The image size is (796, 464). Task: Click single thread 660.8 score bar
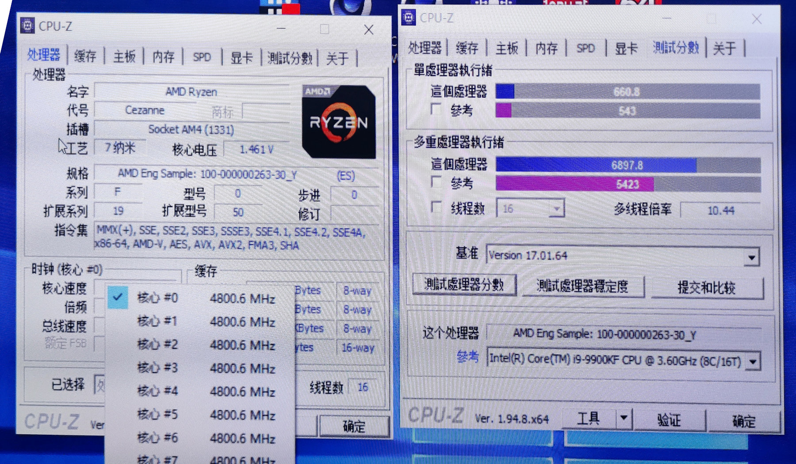[x=628, y=92]
